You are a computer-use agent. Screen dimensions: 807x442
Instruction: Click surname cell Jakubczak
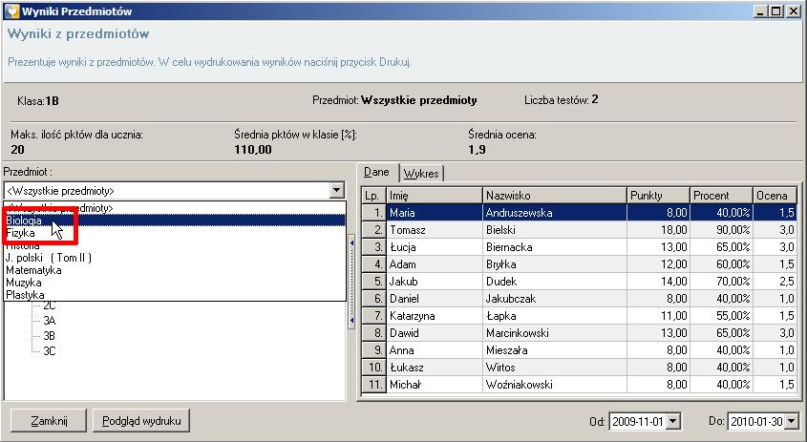click(x=555, y=299)
